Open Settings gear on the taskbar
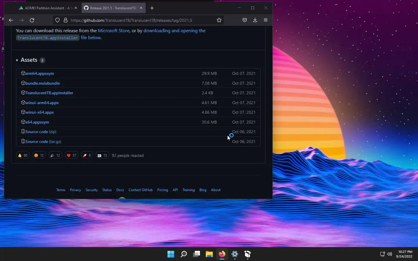418x261 pixels. click(x=235, y=254)
